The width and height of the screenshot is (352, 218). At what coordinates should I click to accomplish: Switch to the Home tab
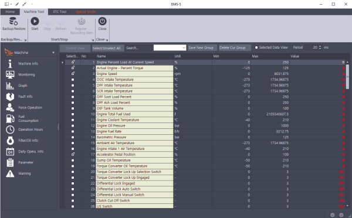[10, 12]
